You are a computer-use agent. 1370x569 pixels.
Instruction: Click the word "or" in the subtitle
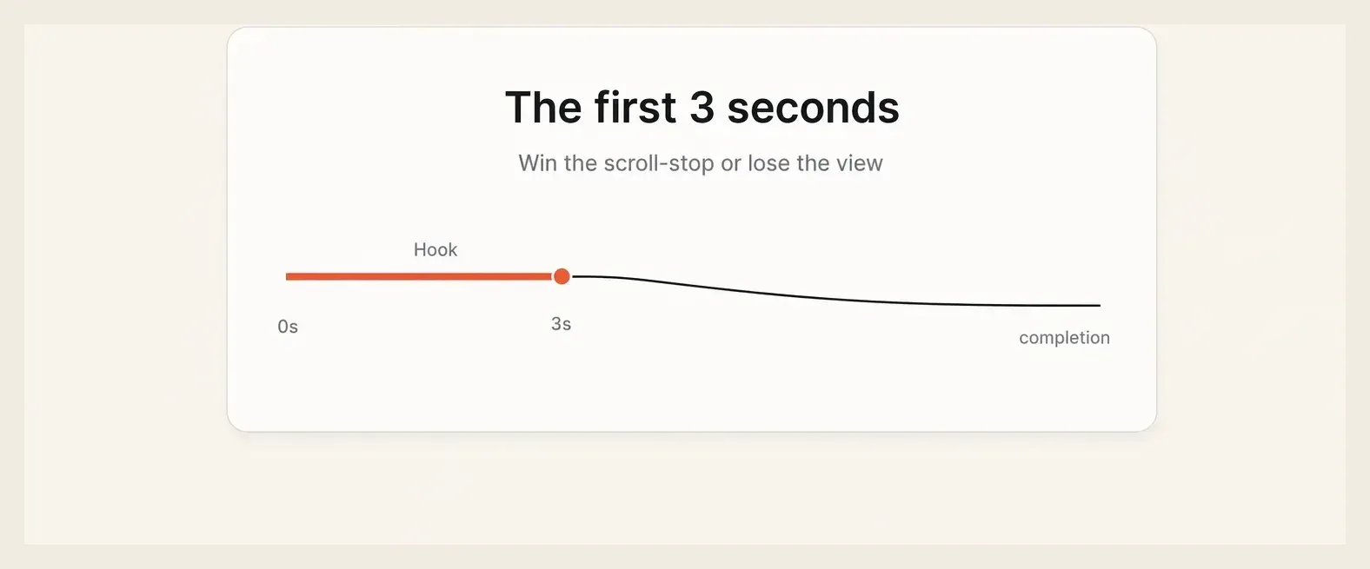pos(731,163)
